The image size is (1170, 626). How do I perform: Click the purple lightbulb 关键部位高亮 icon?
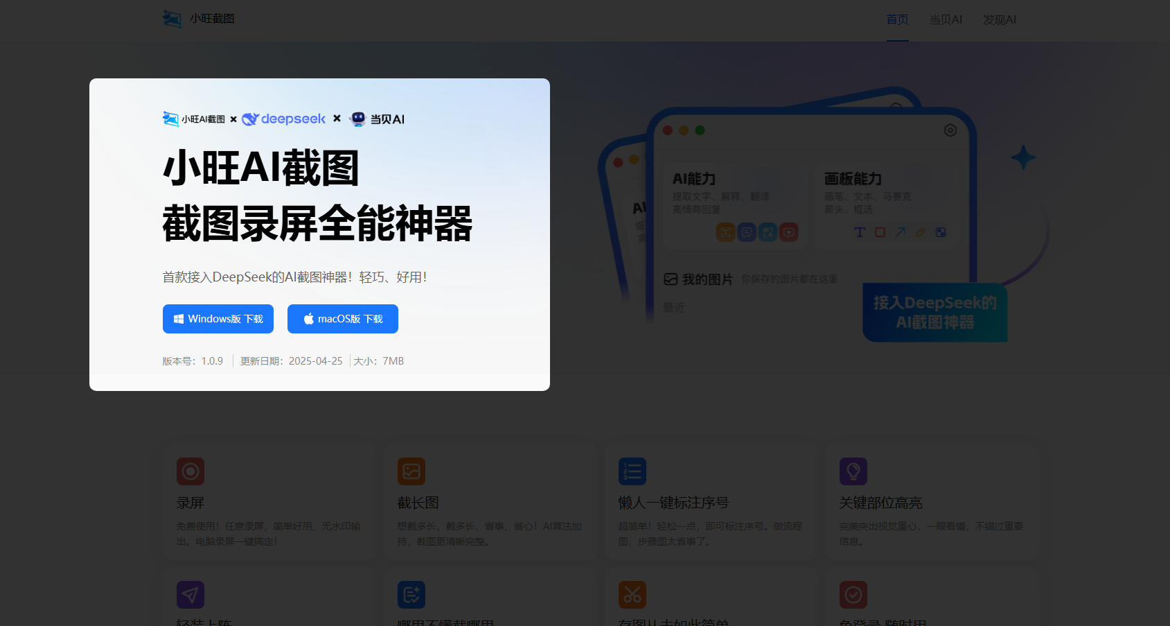(853, 471)
